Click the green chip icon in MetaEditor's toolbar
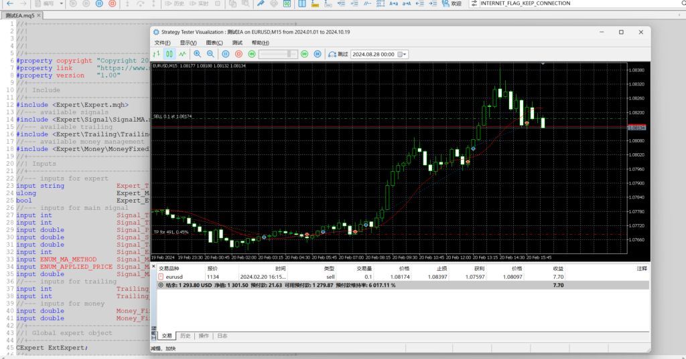Screen dimensions: 686x359 coord(287,3)
